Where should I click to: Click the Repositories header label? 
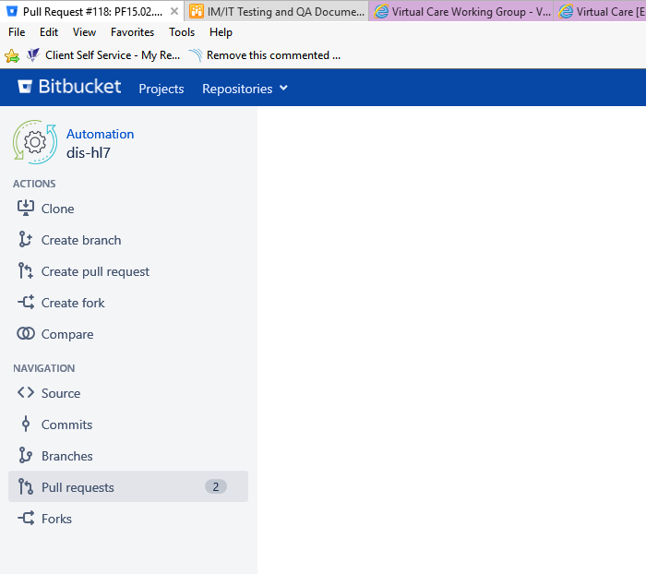point(237,89)
